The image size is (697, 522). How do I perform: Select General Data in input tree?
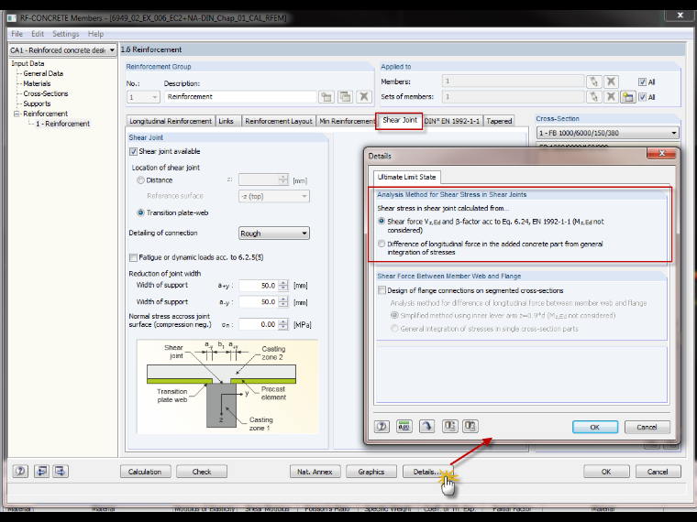43,73
